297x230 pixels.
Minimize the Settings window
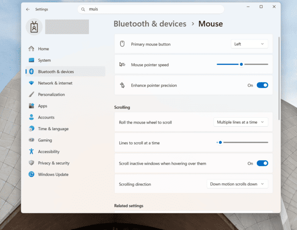pos(248,6)
